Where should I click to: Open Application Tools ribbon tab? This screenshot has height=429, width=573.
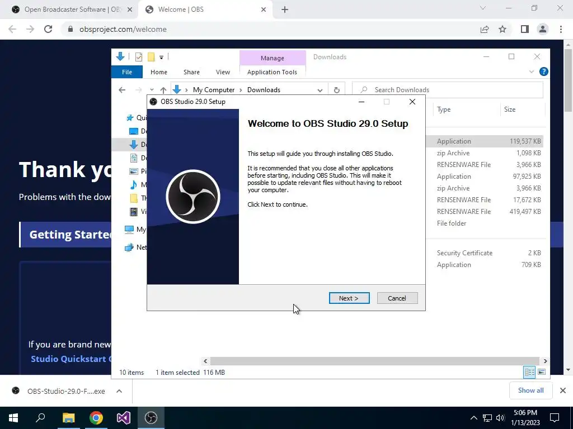272,72
